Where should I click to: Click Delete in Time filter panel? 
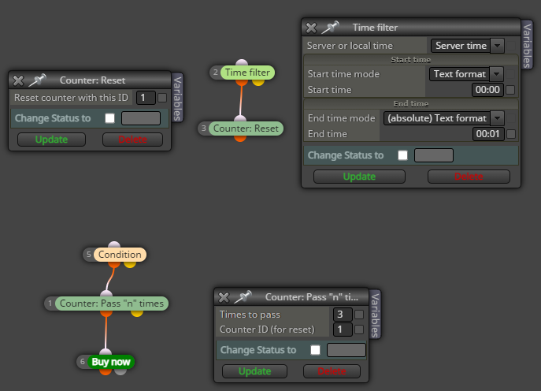tap(469, 177)
